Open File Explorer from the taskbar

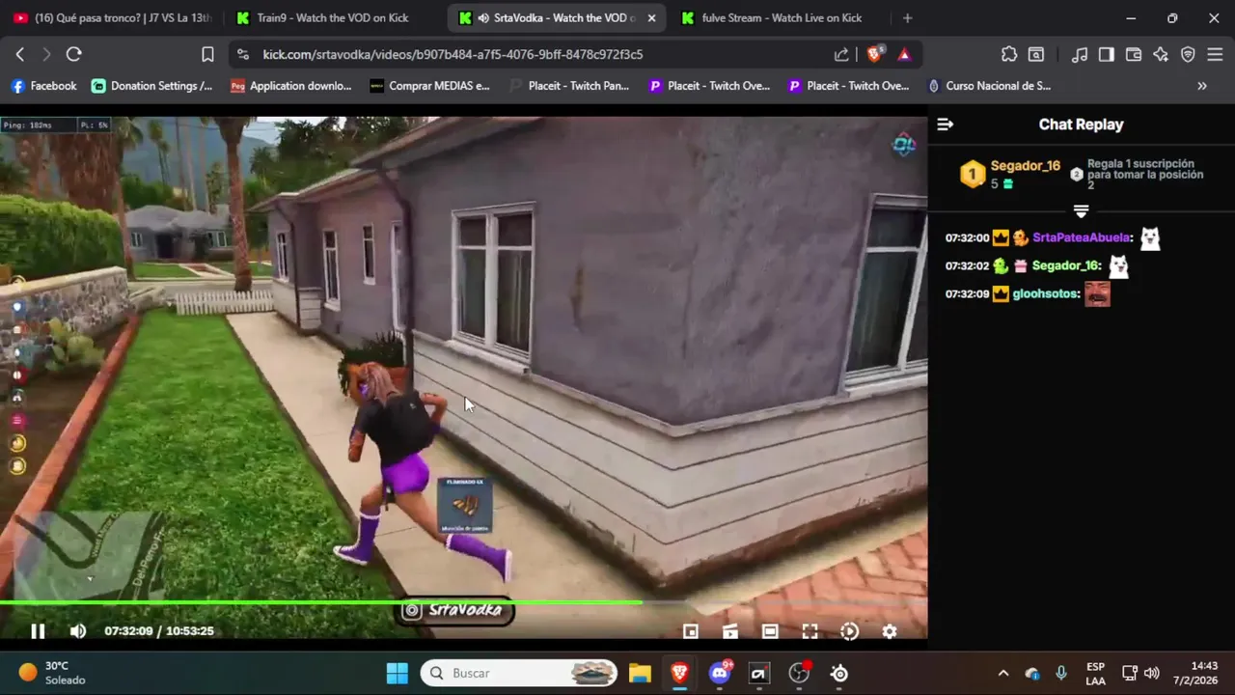[640, 673]
